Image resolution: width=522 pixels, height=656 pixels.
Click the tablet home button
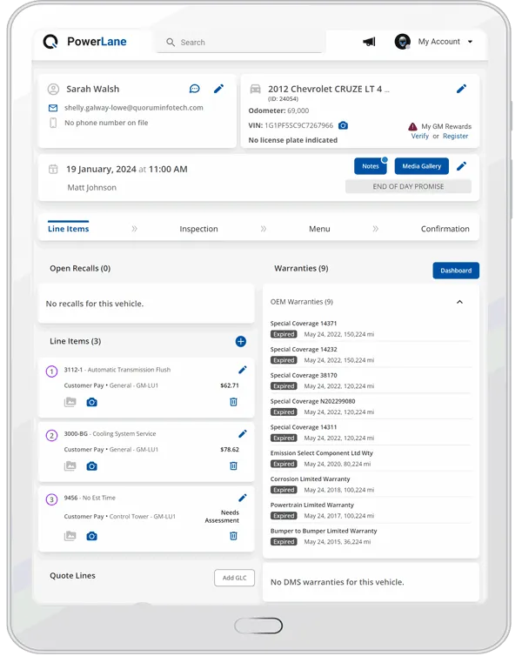(x=258, y=626)
